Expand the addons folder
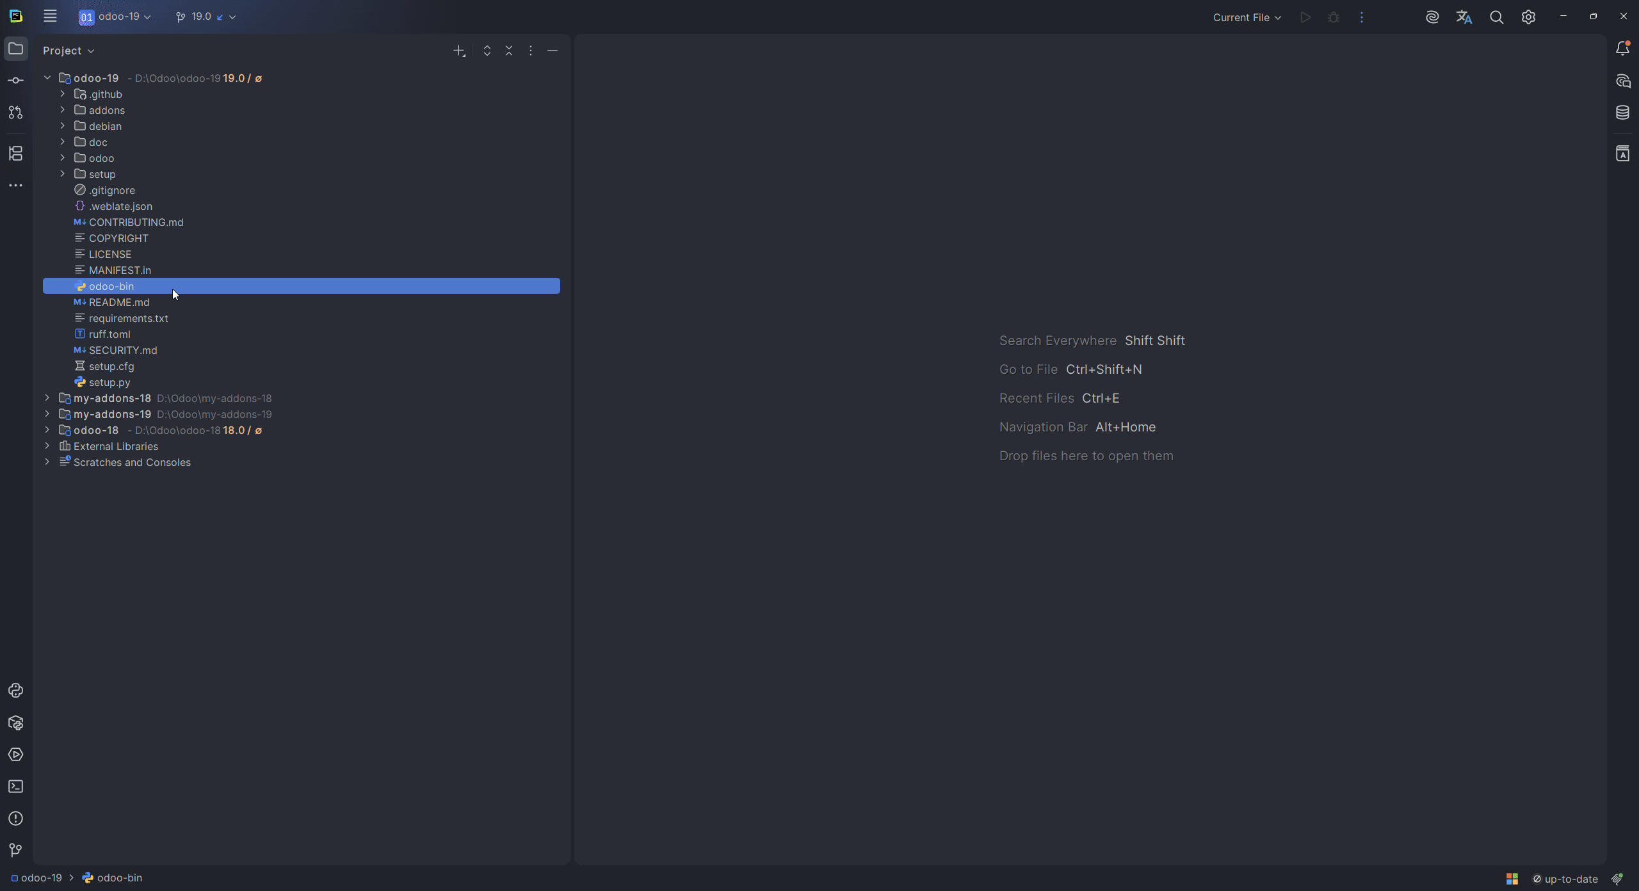This screenshot has height=891, width=1639. coord(63,110)
